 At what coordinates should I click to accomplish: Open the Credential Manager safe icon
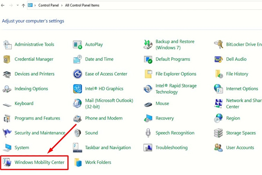(7, 59)
